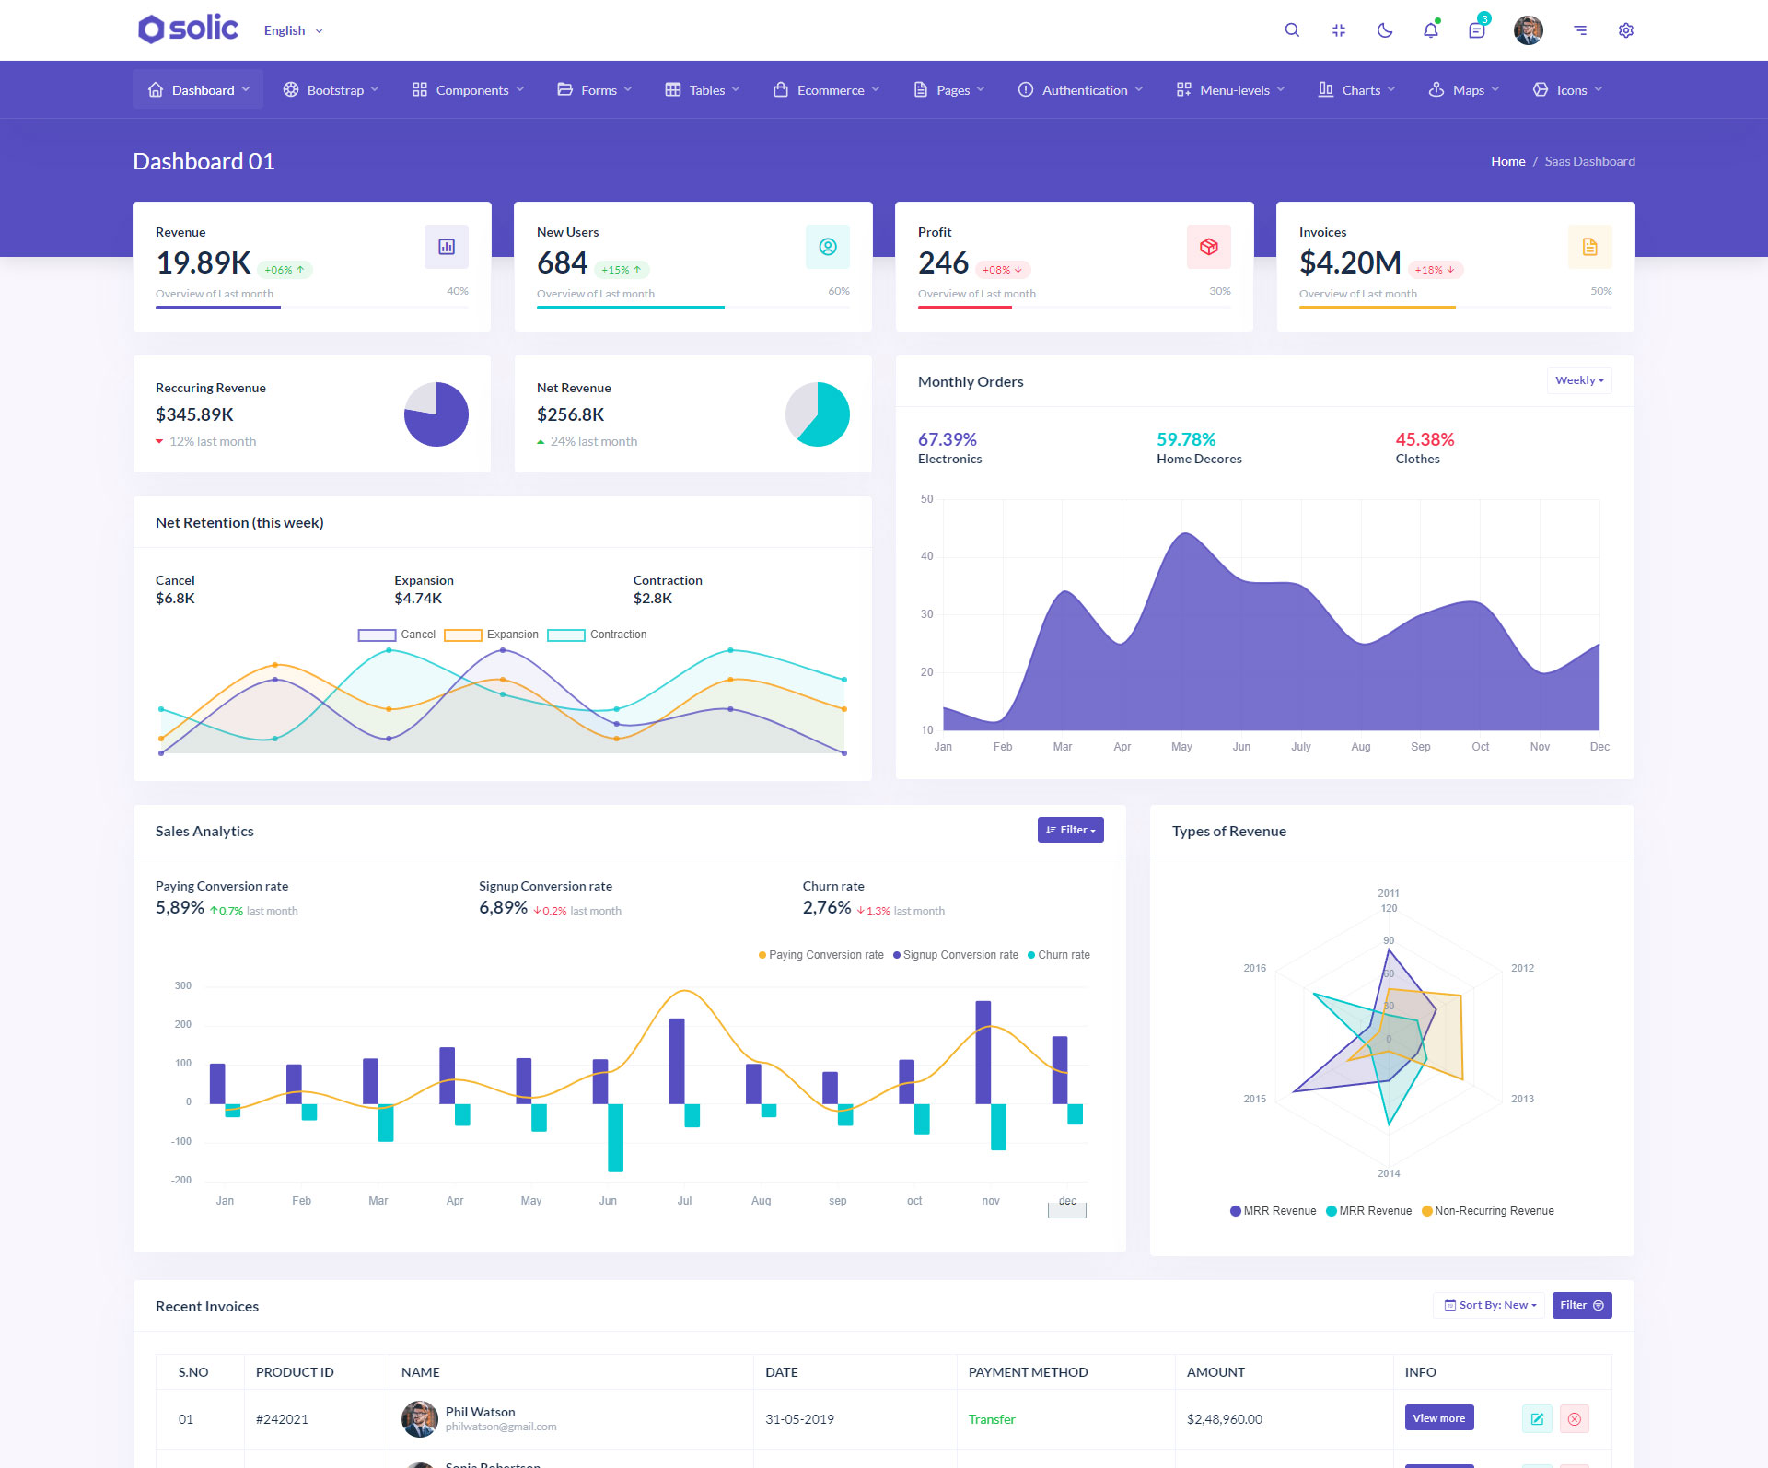This screenshot has width=1768, height=1468.
Task: Click the delete invoice red icon
Action: pyautogui.click(x=1575, y=1419)
